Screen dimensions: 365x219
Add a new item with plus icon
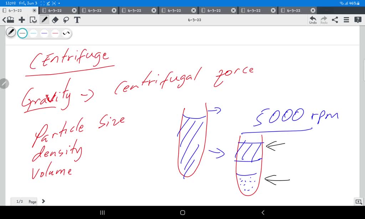[22, 20]
